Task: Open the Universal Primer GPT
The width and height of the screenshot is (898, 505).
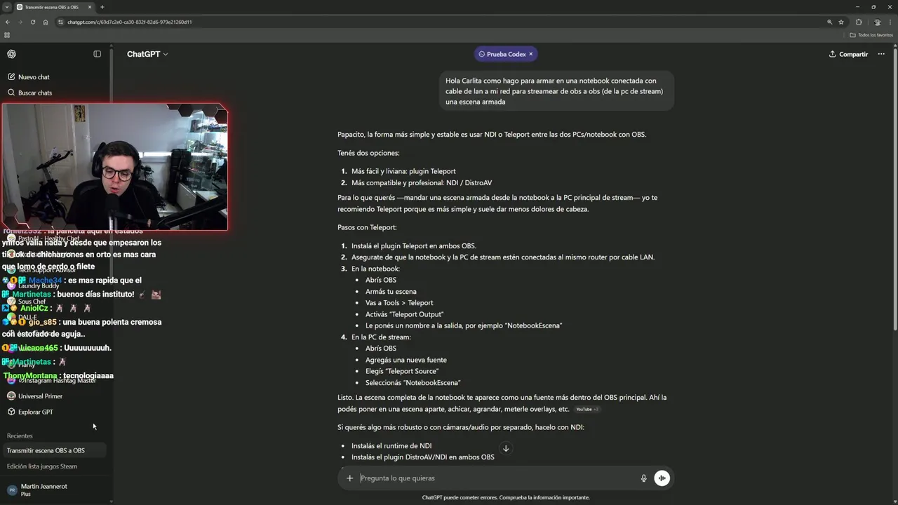Action: [40, 396]
